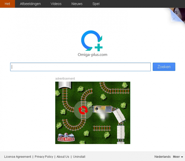This screenshot has width=185, height=161.
Task: Click the 'advertisement' label text
Action: (x=65, y=78)
